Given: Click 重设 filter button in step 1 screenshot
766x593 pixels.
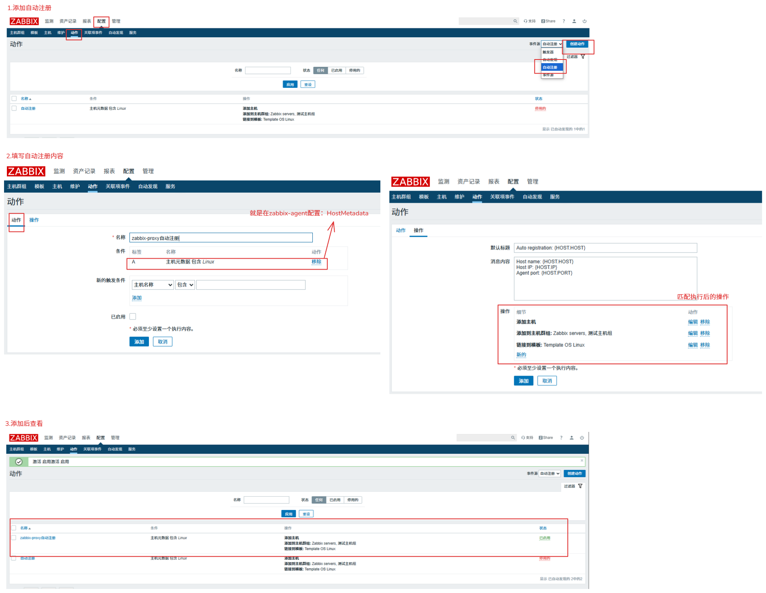Looking at the screenshot, I should (308, 85).
